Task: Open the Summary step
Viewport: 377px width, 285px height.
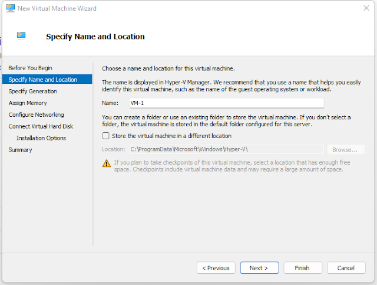Action: [20, 150]
